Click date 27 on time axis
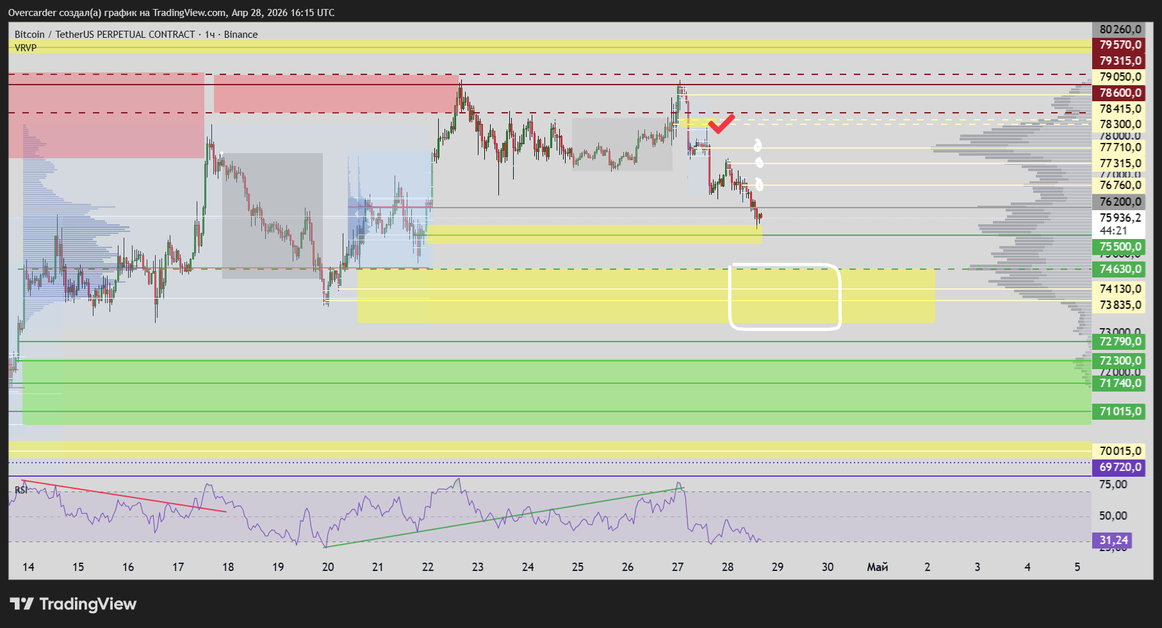This screenshot has width=1162, height=628. [678, 567]
